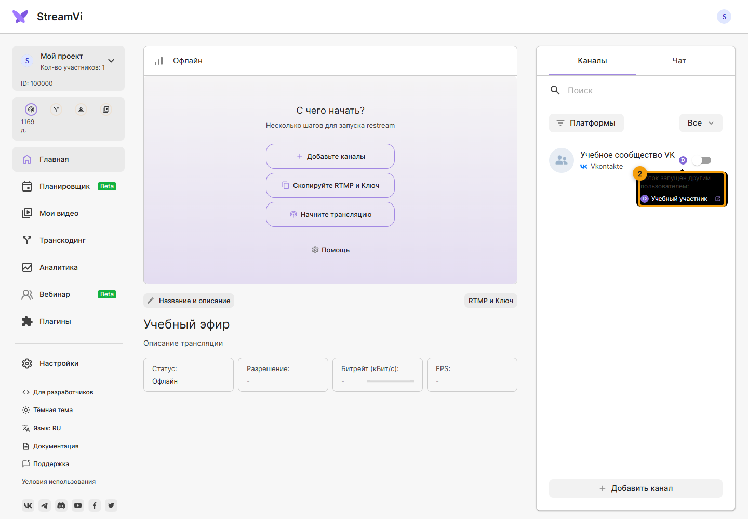Select the restream broadcast tariff icon

tap(31, 110)
